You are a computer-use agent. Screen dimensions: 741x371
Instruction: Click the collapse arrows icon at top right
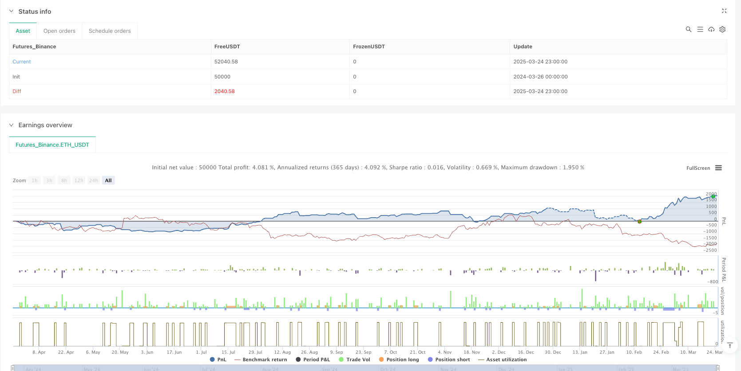click(x=724, y=11)
